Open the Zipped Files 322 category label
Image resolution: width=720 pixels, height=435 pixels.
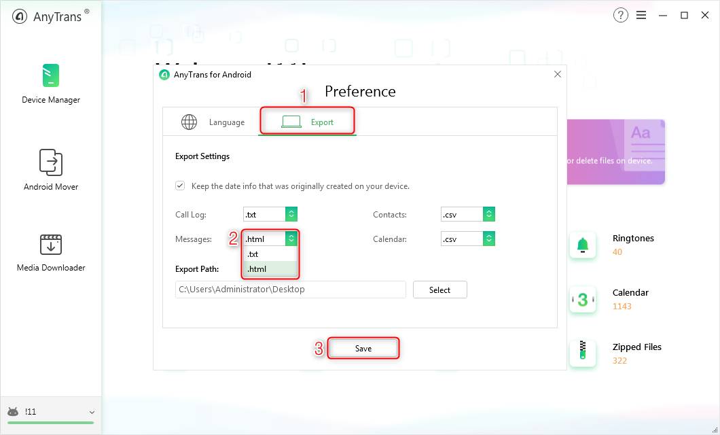pos(637,353)
